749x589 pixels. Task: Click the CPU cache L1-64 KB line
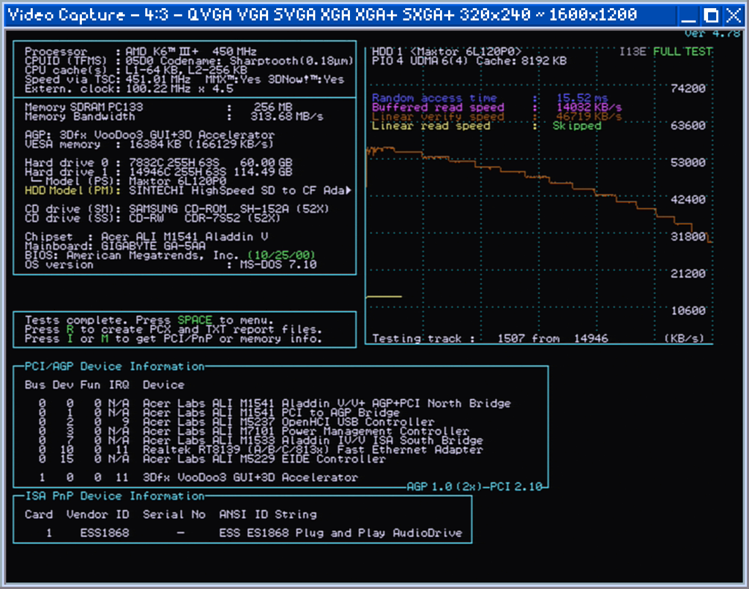click(136, 70)
